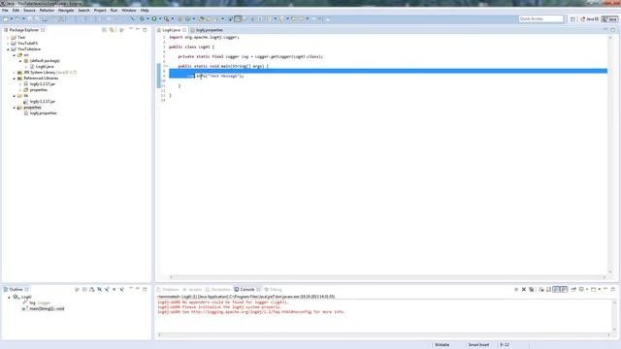Click the logging.apache.org link in Console
This screenshot has width=621, height=349.
pos(251,312)
